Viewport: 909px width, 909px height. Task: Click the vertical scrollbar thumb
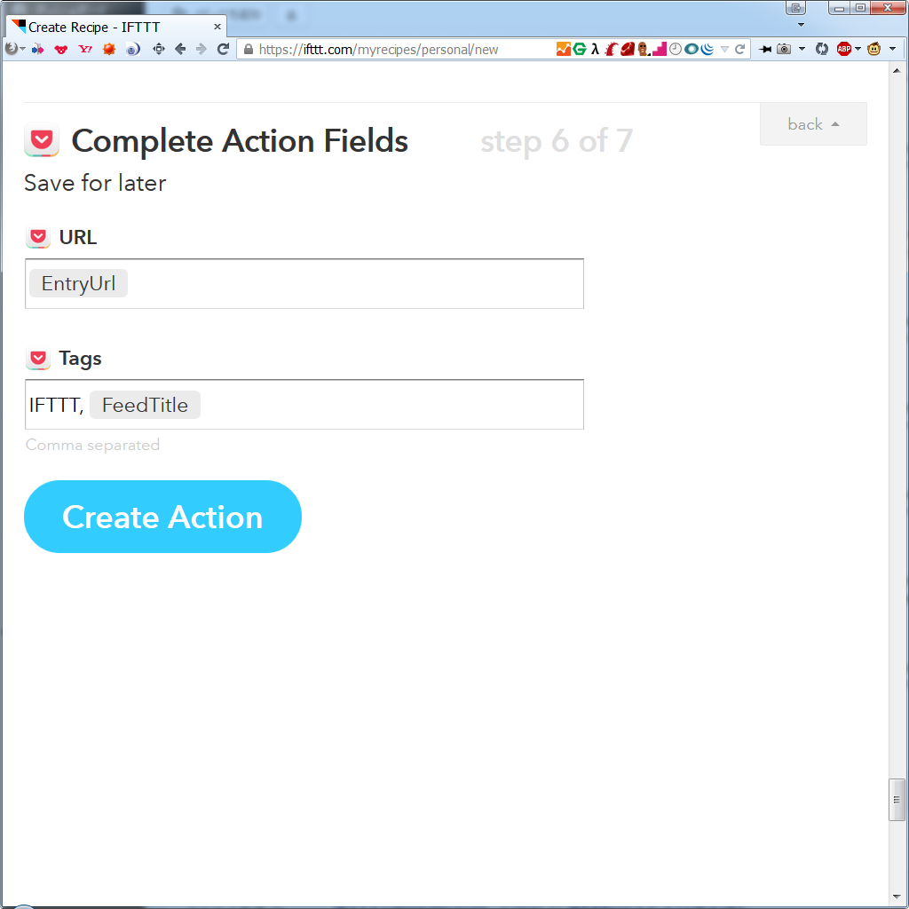point(897,800)
